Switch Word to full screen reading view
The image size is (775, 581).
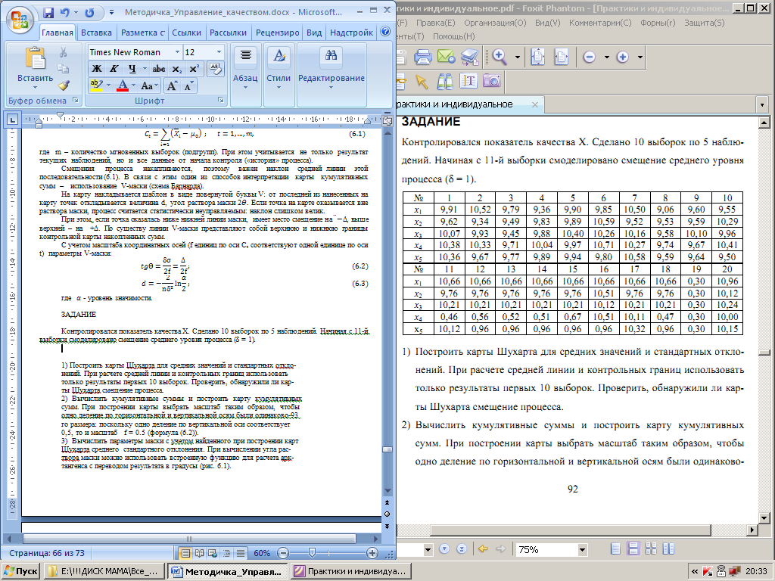(x=199, y=553)
